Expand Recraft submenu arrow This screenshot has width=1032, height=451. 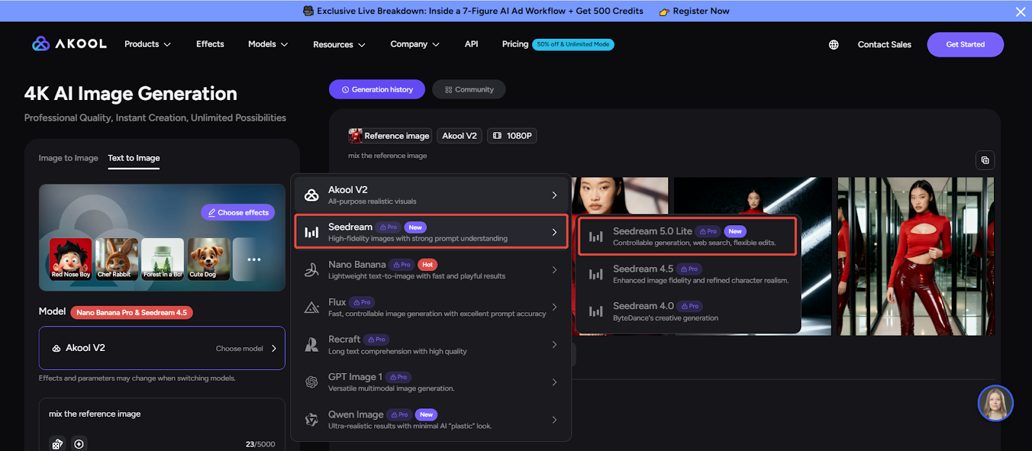click(x=554, y=345)
